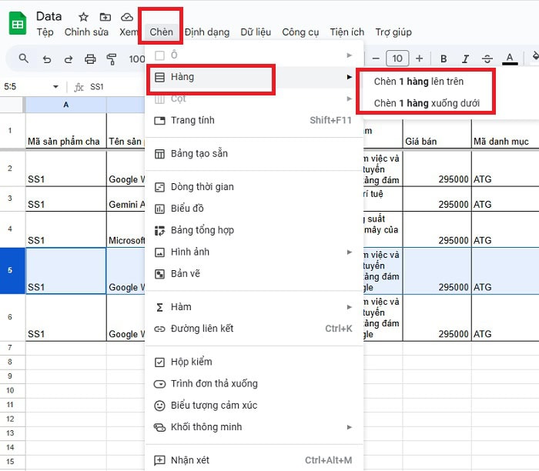The width and height of the screenshot is (539, 471).
Task: Expand the Hình ảnh submenu arrow
Action: [x=350, y=252]
